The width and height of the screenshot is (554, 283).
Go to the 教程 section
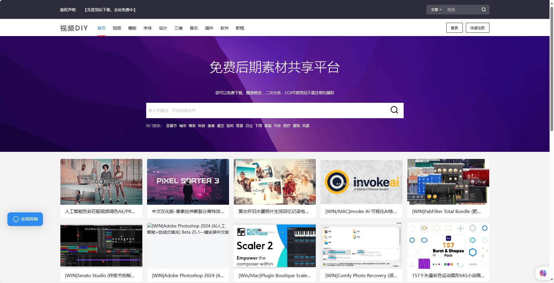tap(240, 28)
